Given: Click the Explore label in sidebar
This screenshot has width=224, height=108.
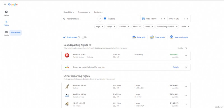Looking at the screenshot, I should 6,15.
